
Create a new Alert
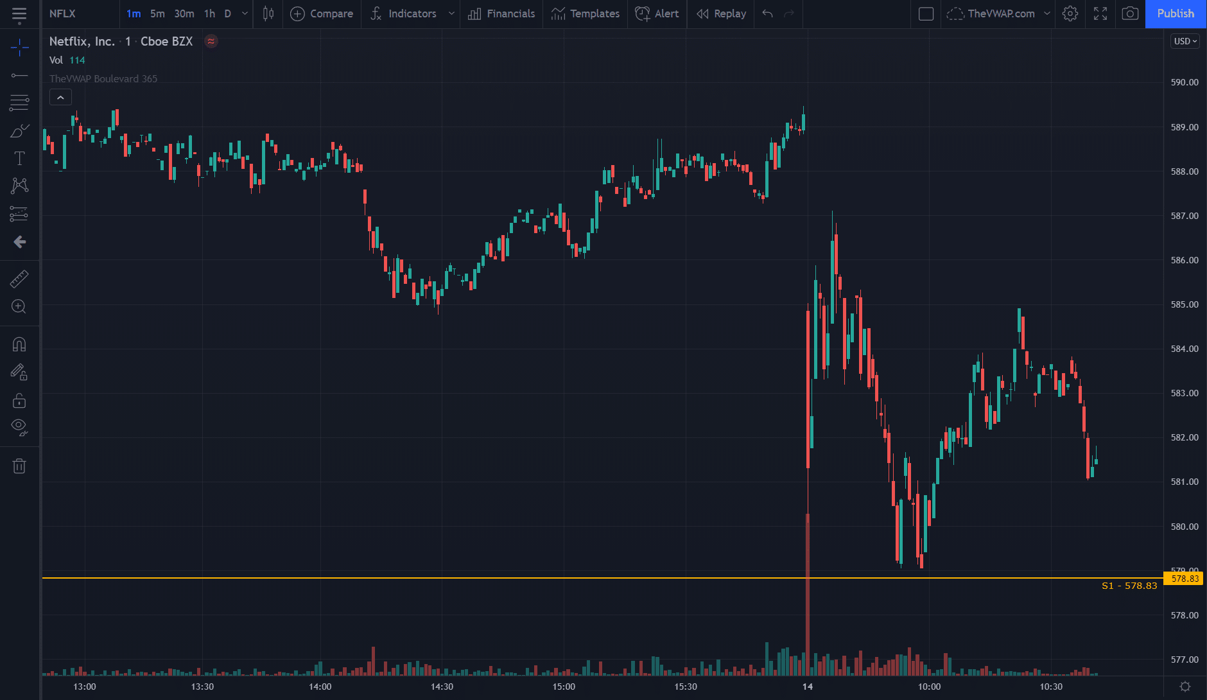coord(657,13)
